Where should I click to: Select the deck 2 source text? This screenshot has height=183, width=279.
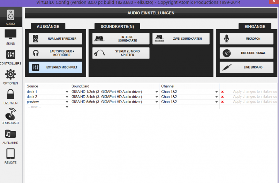click(32, 97)
